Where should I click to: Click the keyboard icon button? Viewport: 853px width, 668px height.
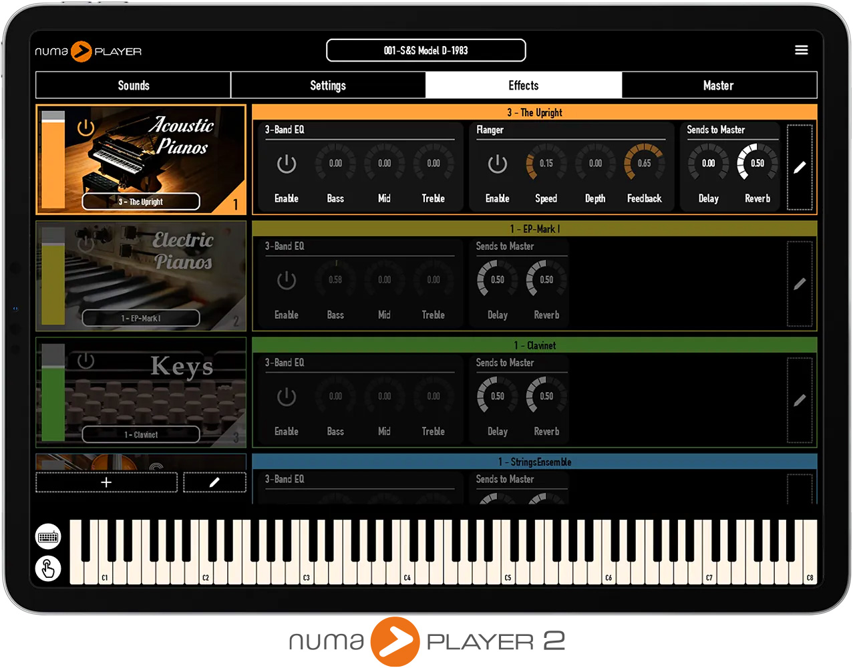(48, 536)
